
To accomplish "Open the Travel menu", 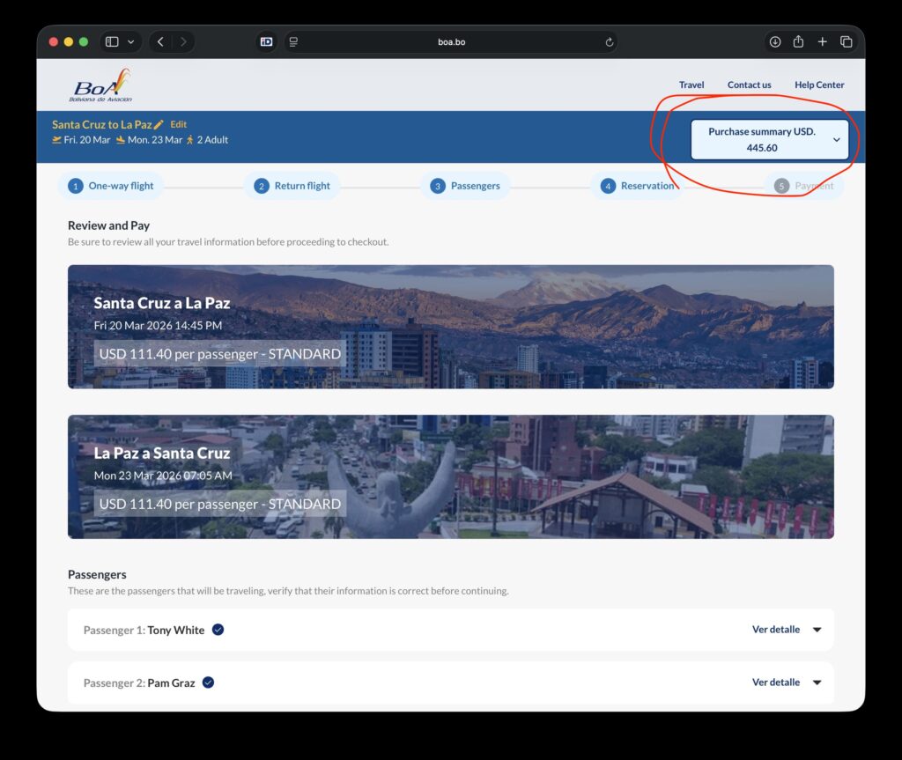I will [x=691, y=85].
